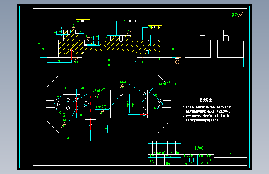
Task: Click the ??? cell in title block
Action: (230, 153)
